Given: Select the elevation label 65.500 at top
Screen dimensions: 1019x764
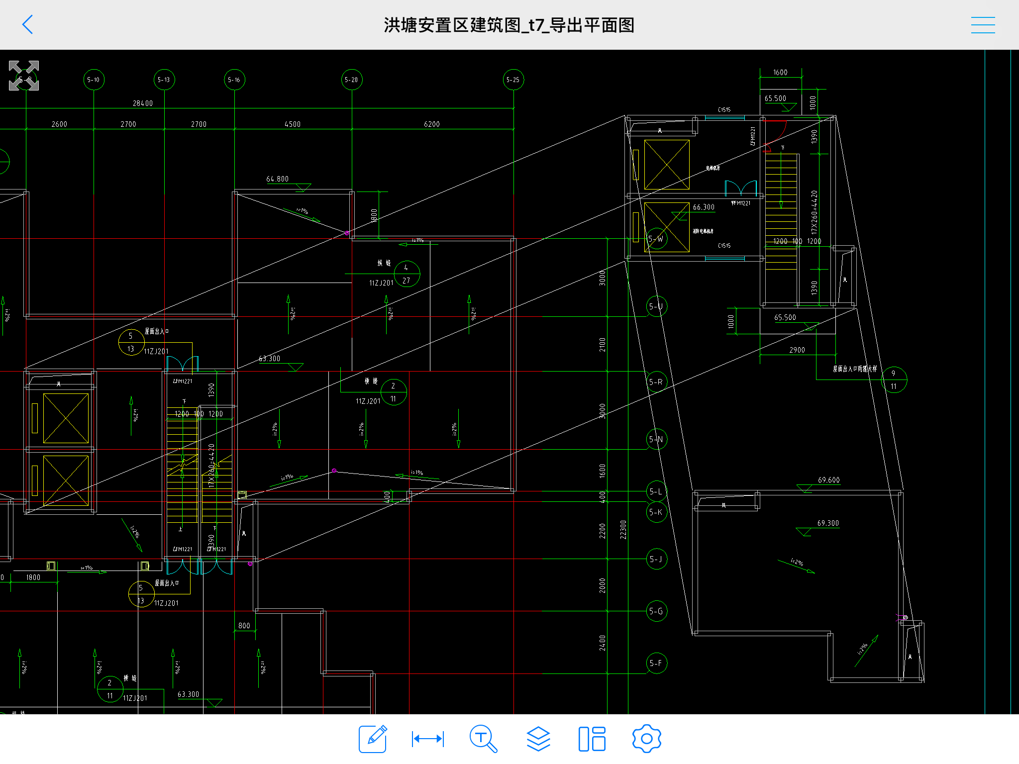Looking at the screenshot, I should (775, 98).
